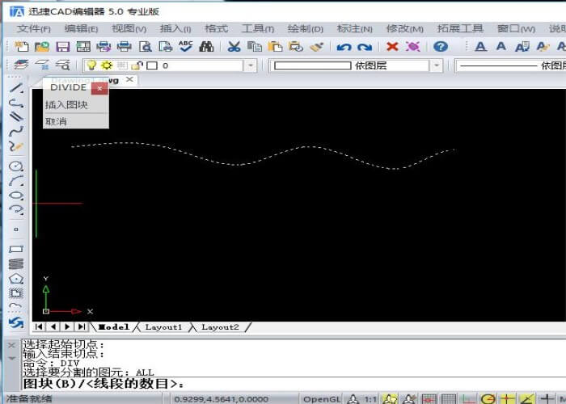The width and height of the screenshot is (566, 404).
Task: Click the scissors Cut icon
Action: point(234,48)
